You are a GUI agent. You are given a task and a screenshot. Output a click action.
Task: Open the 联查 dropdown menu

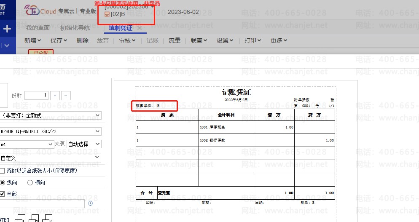click(x=199, y=40)
